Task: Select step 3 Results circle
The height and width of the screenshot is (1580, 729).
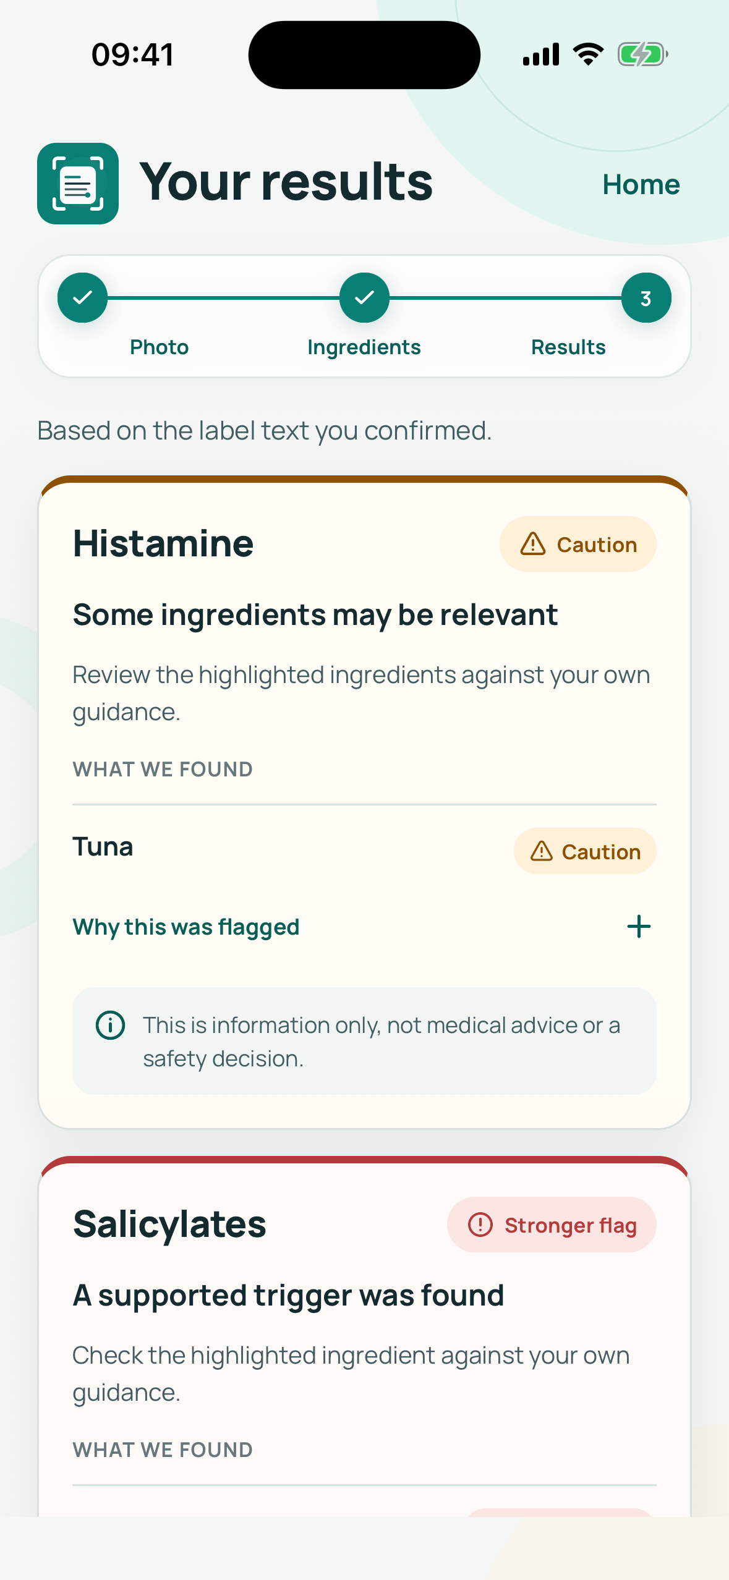Action: coord(646,298)
